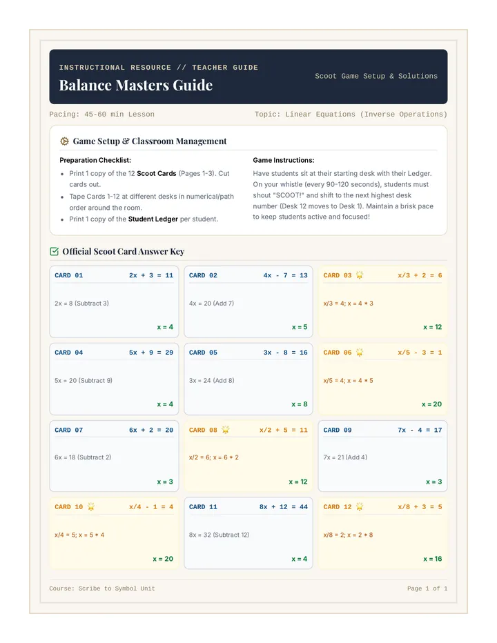This screenshot has width=497, height=643.
Task: Click the star badge on Card 06
Action: coord(360,353)
